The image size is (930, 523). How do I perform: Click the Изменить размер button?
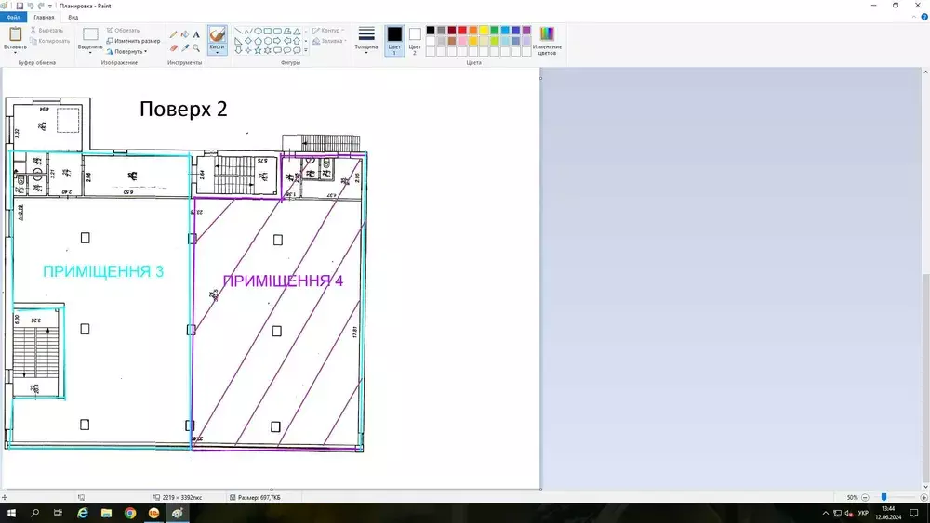[x=133, y=41]
